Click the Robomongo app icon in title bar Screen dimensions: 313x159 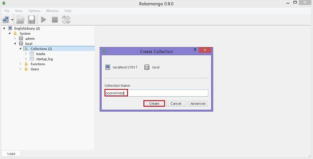coord(3,3)
